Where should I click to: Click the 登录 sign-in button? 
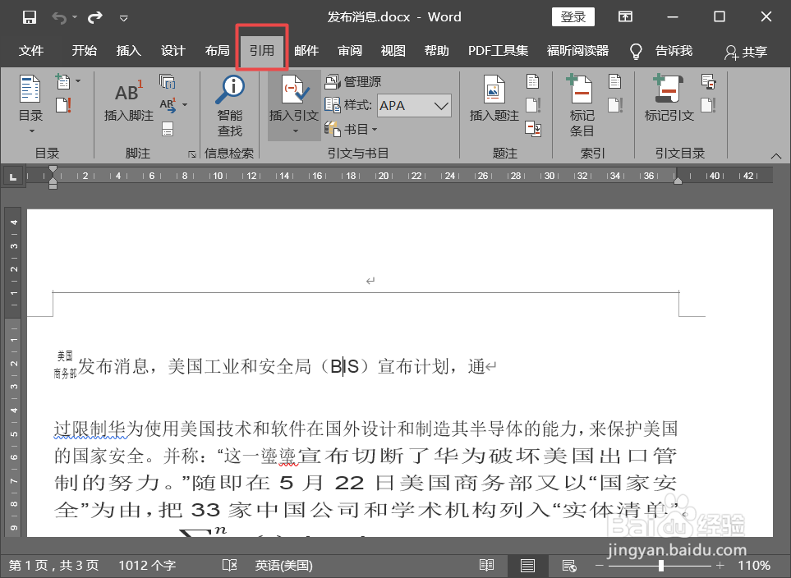click(x=573, y=17)
